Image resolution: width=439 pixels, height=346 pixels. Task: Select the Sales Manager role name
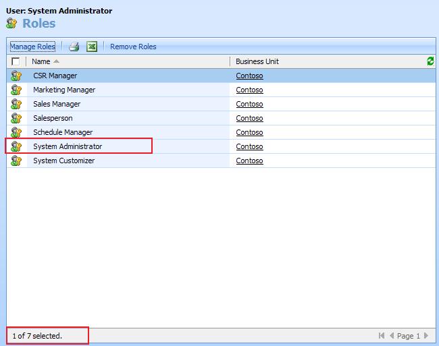[57, 104]
